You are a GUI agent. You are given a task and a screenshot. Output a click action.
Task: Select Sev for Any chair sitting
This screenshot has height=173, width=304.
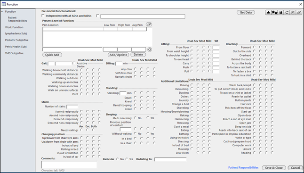point(142,69)
